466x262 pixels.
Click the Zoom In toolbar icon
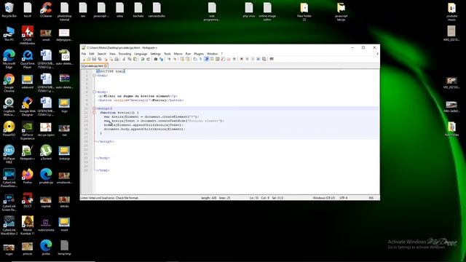169,59
